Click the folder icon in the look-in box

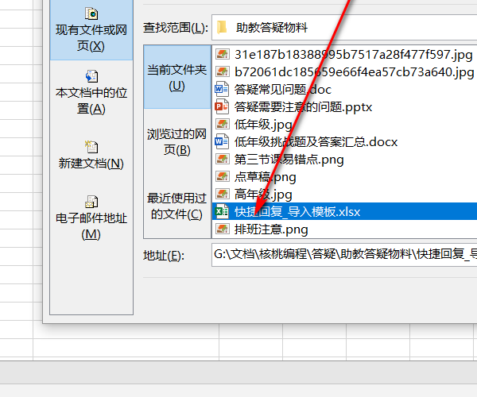coord(222,27)
